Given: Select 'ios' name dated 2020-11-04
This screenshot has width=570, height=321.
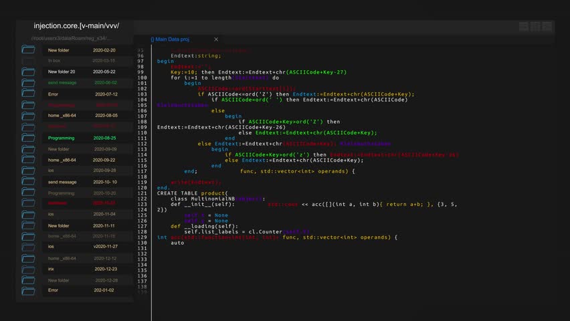Looking at the screenshot, I should (51, 214).
